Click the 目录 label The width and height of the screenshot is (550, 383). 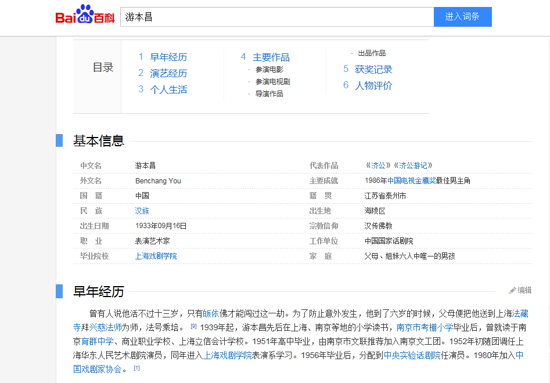103,67
